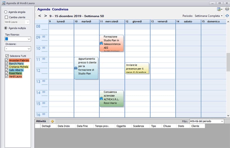This screenshot has height=148, width=230.
Task: Click house icon on Formazione Studio Plan
Action: (x=101, y=43)
